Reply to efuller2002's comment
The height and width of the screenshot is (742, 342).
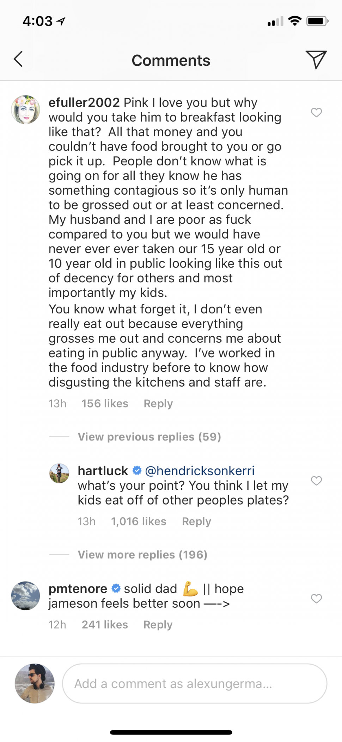[158, 404]
